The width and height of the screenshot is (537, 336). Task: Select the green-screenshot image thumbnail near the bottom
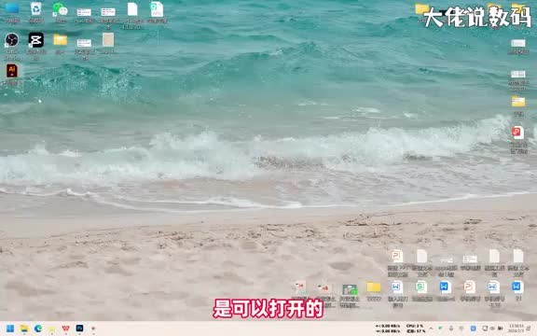pyautogui.click(x=350, y=288)
